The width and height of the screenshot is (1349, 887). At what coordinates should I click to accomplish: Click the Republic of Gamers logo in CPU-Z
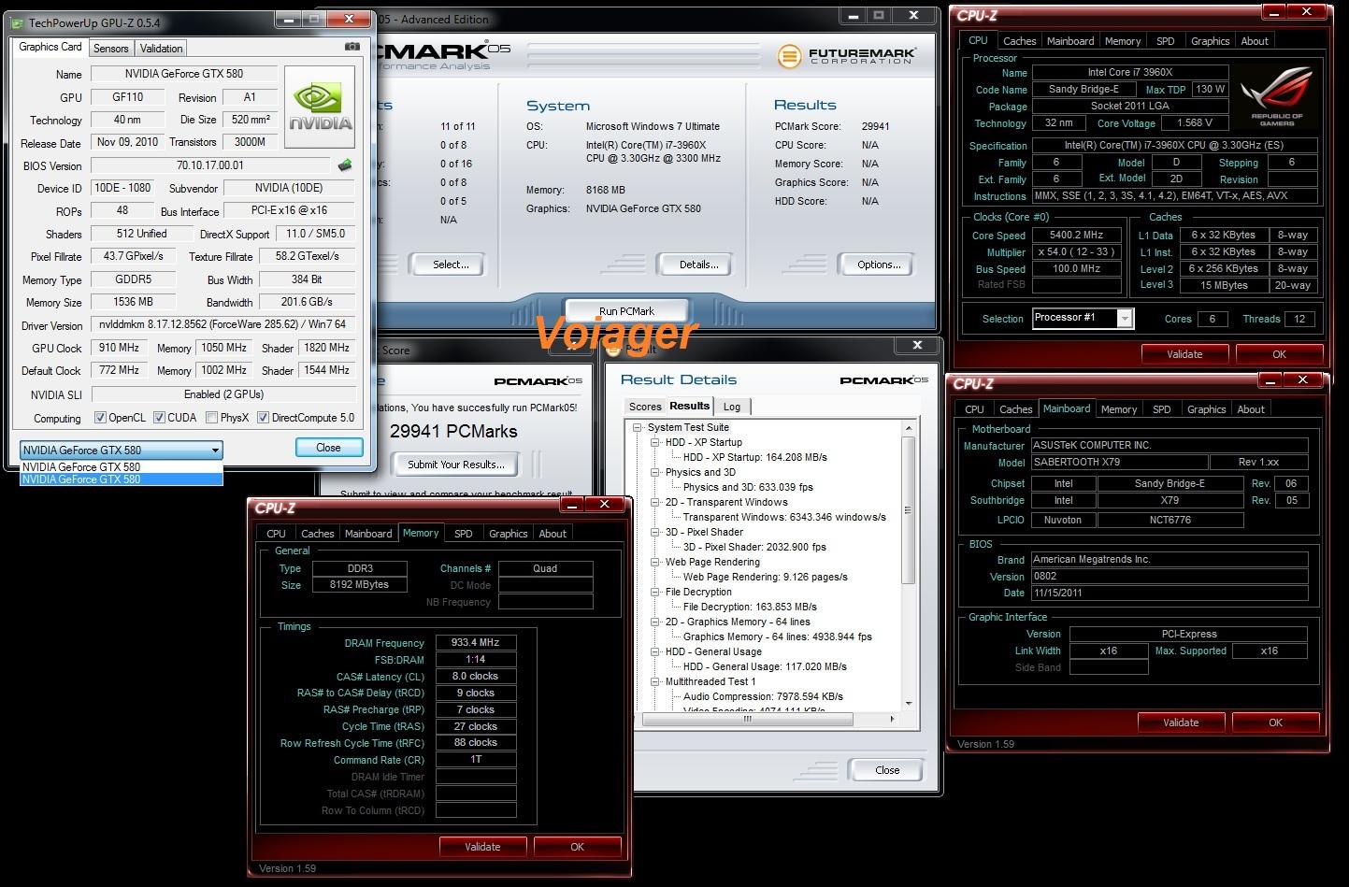(x=1276, y=98)
